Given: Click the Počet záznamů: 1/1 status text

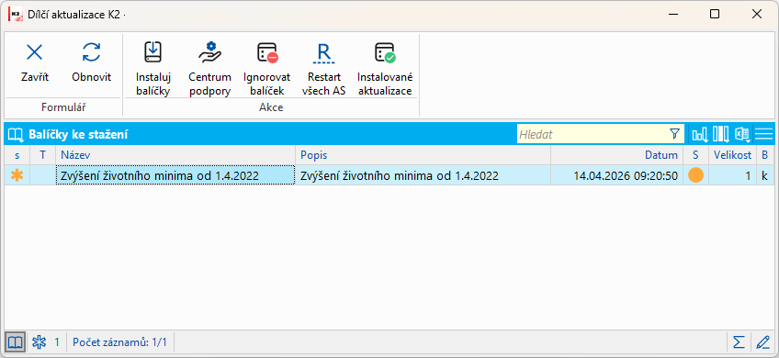Looking at the screenshot, I should click(119, 342).
